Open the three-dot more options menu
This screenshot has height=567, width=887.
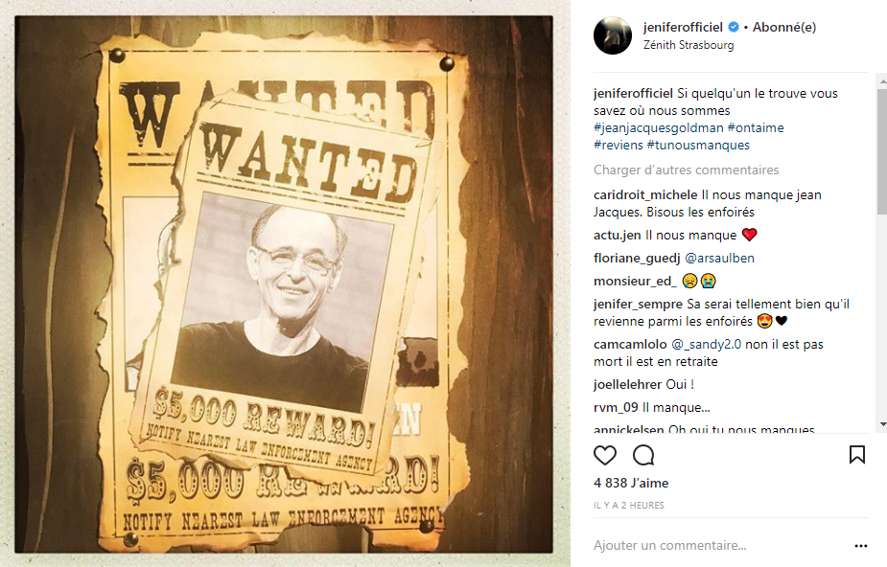(861, 546)
